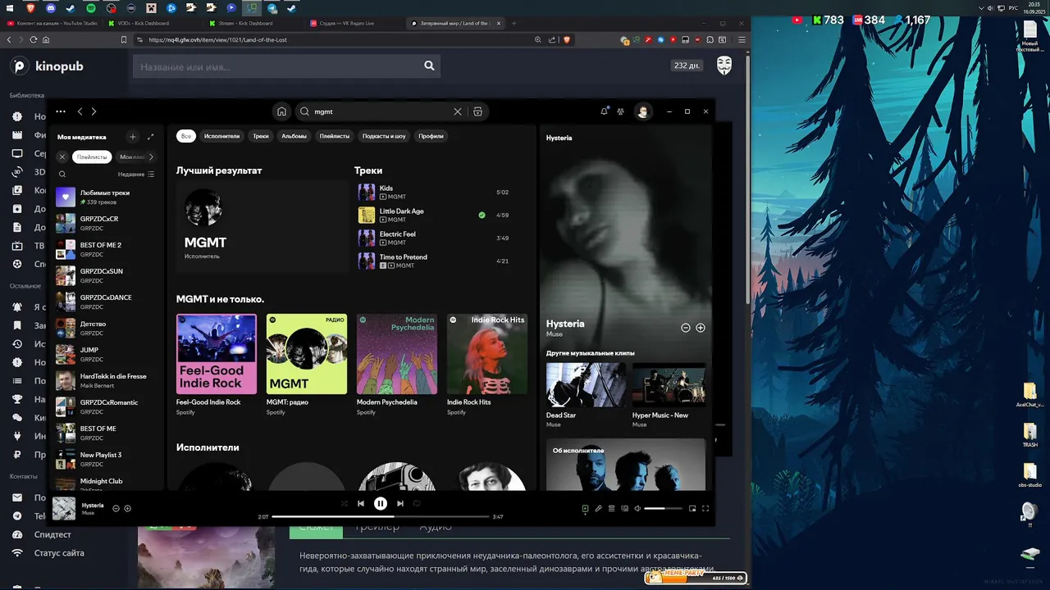The image size is (1050, 590).
Task: Hide Hysteria track in player bar
Action: tap(116, 509)
